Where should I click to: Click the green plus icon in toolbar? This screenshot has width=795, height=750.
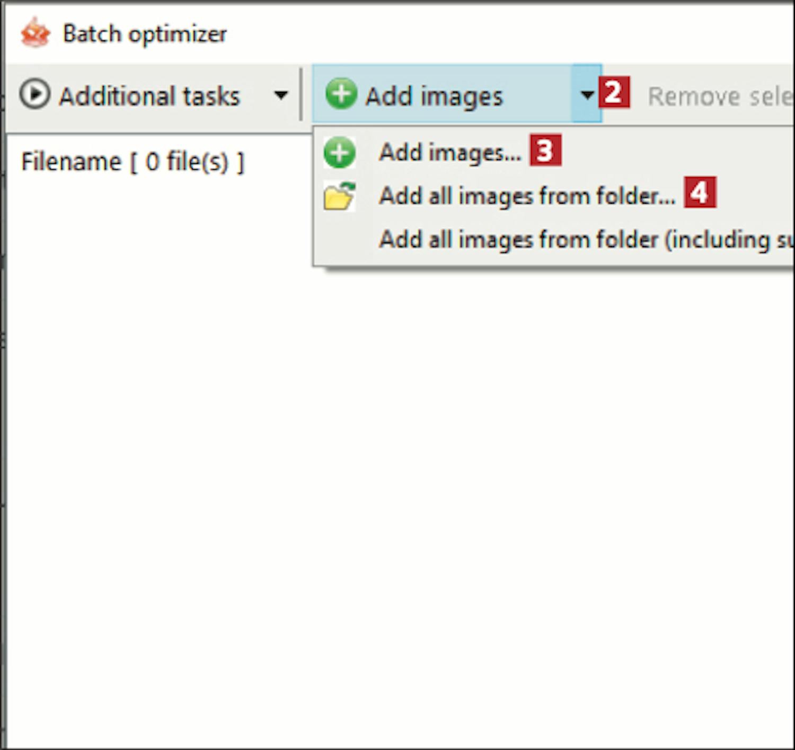point(341,94)
